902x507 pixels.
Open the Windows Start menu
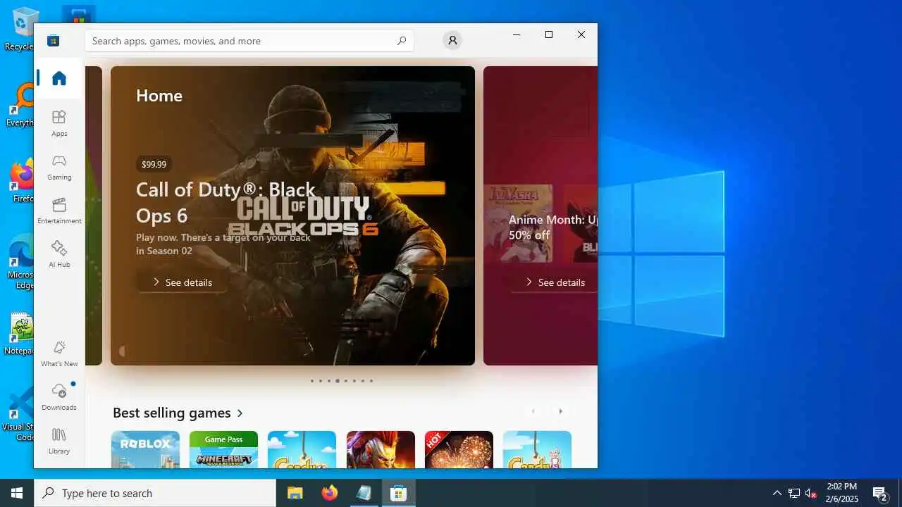(x=17, y=493)
